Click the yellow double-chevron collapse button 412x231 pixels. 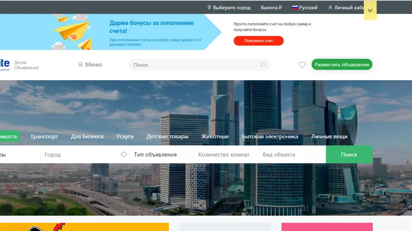coord(370,10)
